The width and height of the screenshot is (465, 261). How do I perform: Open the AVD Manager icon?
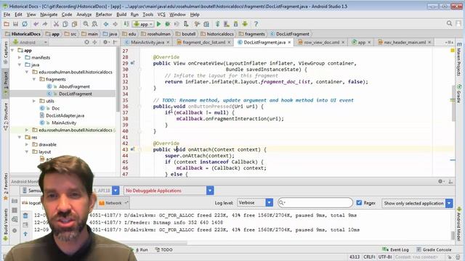(227, 24)
